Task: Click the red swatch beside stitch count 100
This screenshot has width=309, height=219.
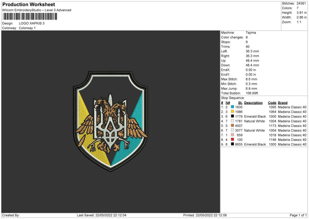Action: 233,139
